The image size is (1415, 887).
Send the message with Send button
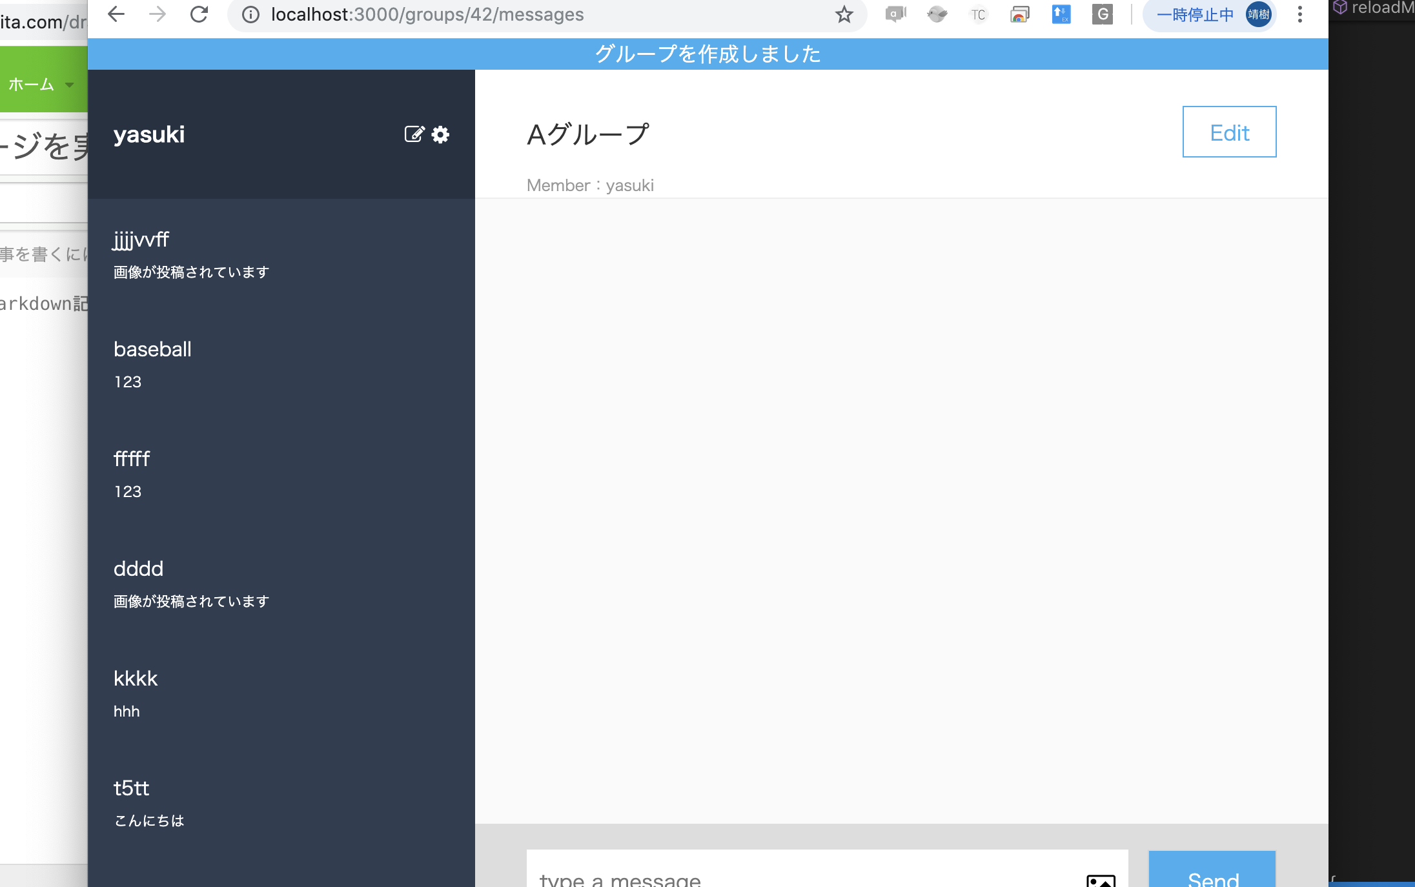pos(1212,870)
